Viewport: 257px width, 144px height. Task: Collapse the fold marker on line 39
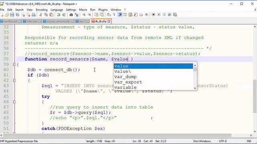coord(14,64)
